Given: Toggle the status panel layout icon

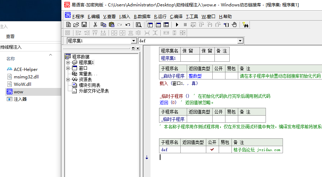Looking at the screenshot, I should (158, 25).
